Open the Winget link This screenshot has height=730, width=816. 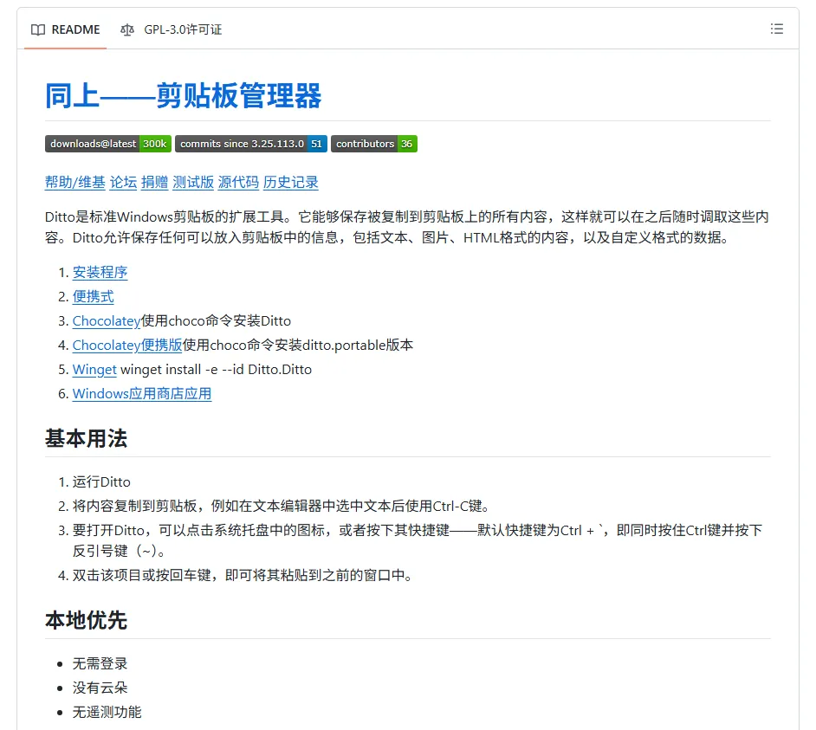point(94,370)
